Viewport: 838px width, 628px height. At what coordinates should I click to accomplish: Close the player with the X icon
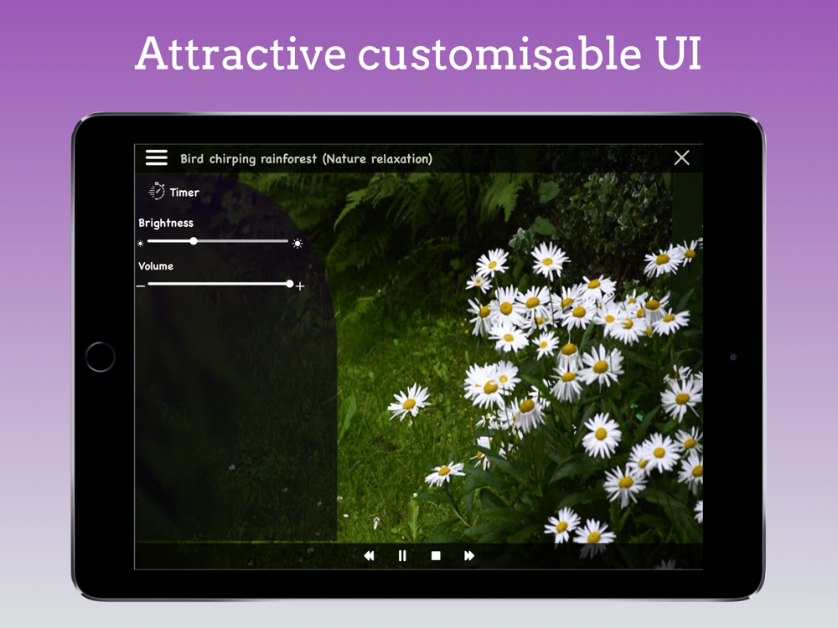pyautogui.click(x=681, y=157)
